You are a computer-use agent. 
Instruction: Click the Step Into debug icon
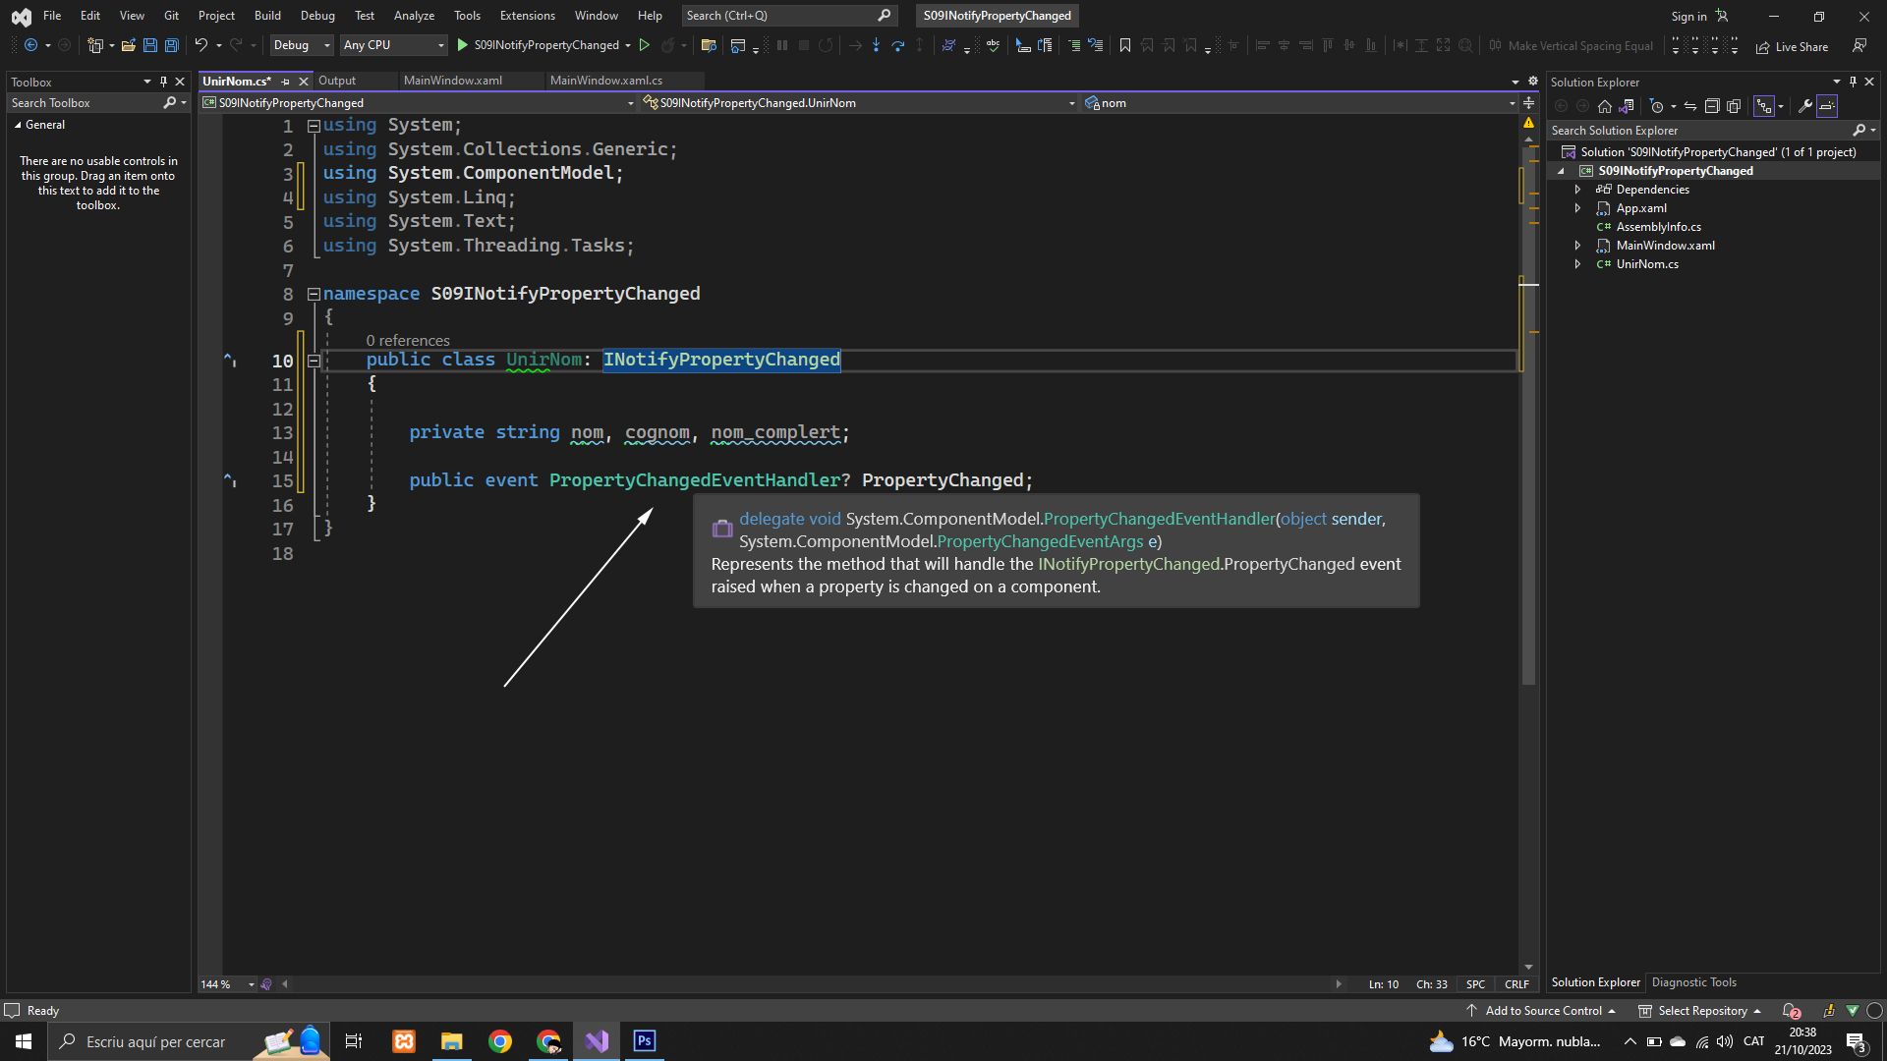(876, 45)
